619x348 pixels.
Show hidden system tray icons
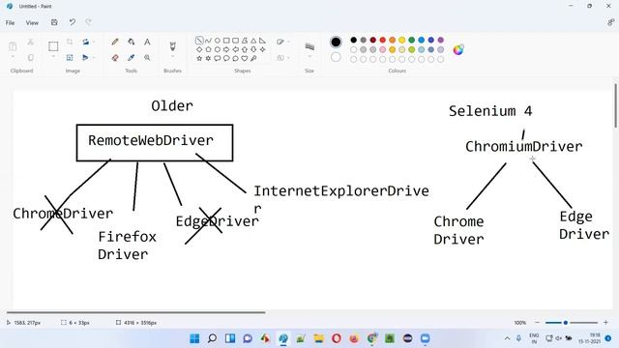click(507, 338)
